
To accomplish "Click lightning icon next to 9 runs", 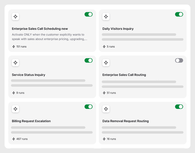I will [14, 93].
